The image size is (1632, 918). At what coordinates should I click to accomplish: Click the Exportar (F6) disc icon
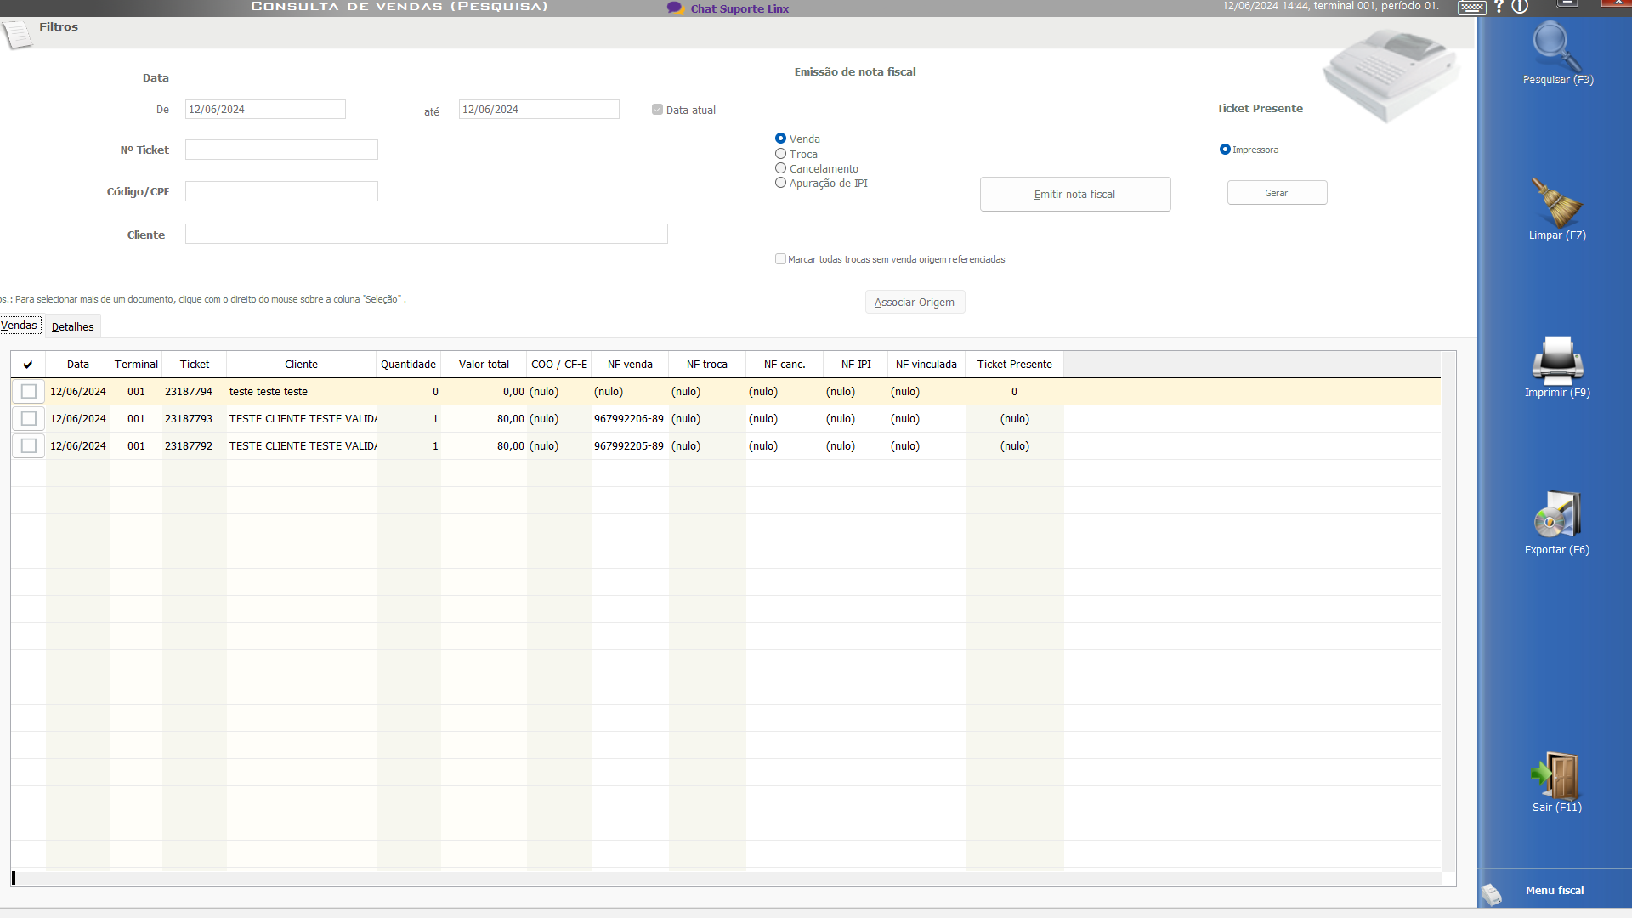1556,515
